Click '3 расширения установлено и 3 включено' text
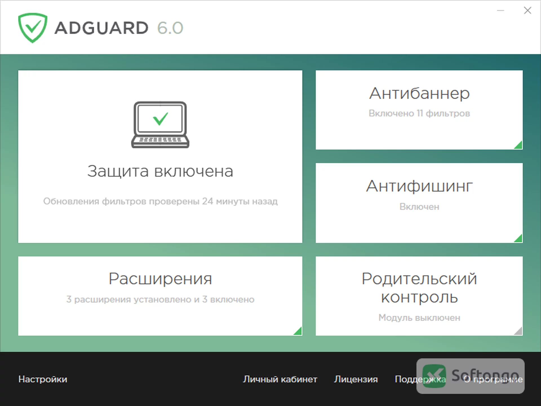 click(x=160, y=299)
